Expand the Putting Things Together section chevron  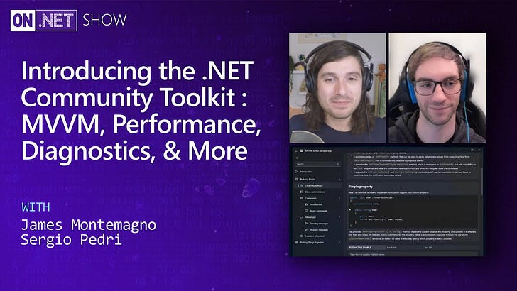click(x=339, y=242)
